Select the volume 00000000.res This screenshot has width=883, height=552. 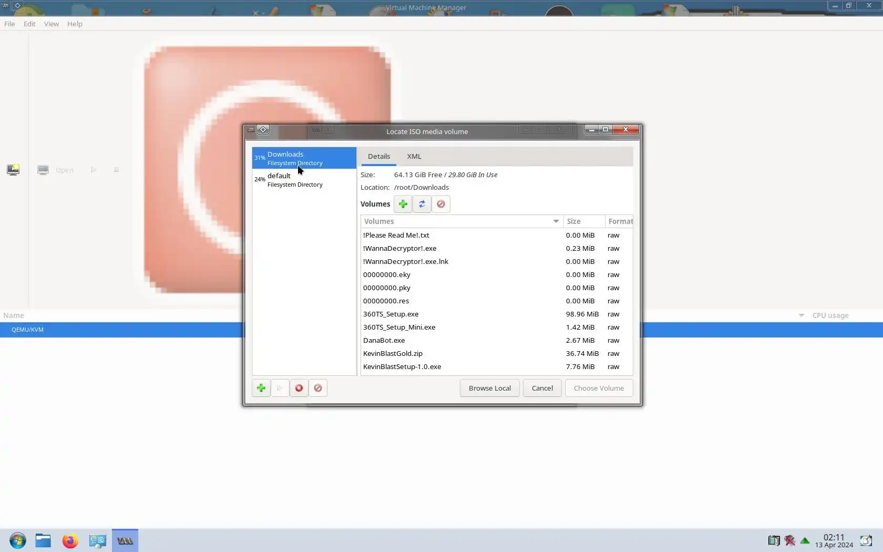[497, 301]
